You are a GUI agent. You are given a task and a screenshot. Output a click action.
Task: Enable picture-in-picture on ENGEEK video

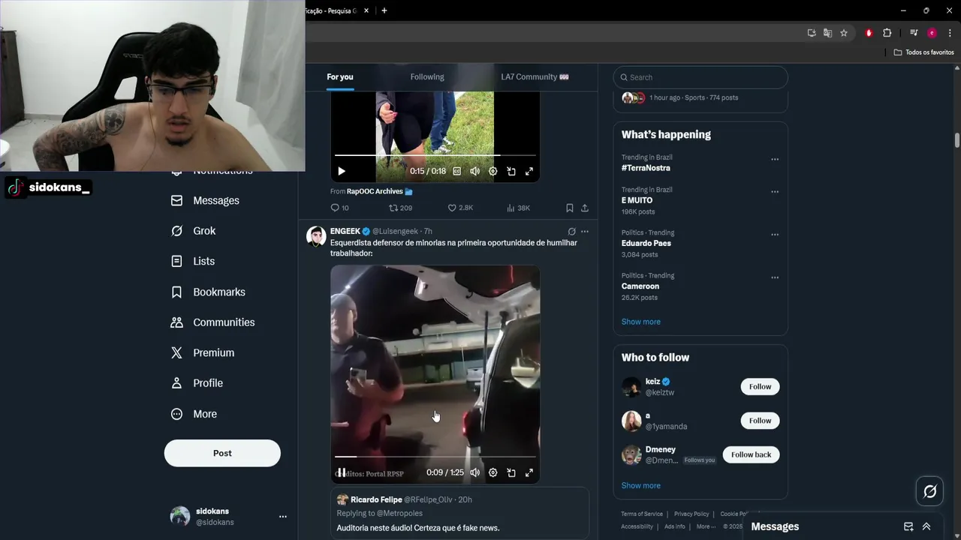(x=511, y=472)
